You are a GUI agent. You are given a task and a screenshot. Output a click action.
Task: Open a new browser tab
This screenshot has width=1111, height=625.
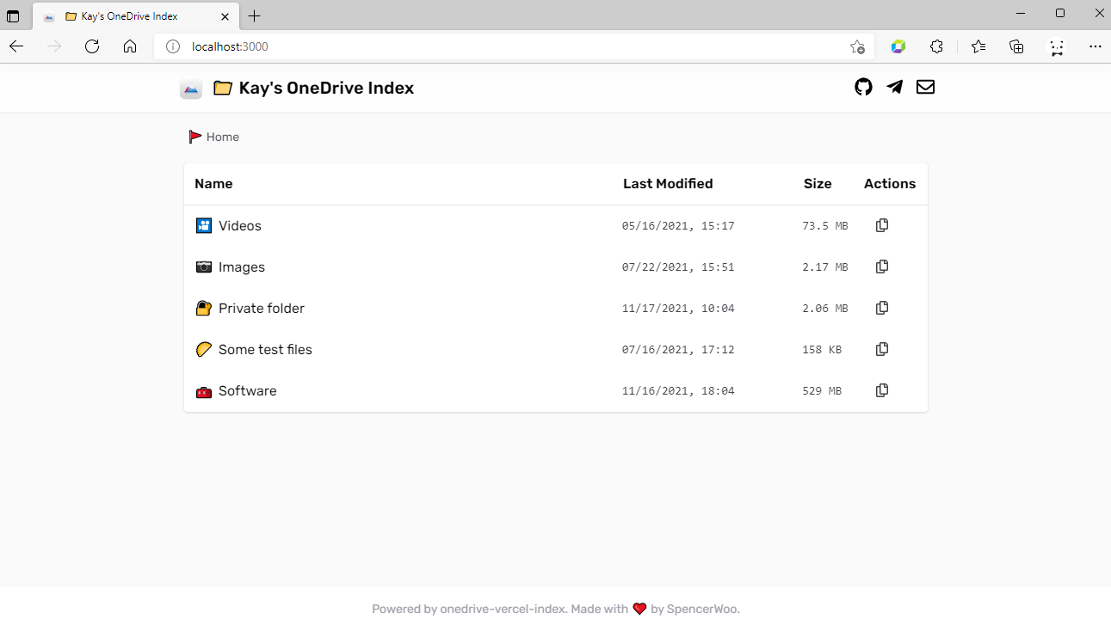point(254,15)
